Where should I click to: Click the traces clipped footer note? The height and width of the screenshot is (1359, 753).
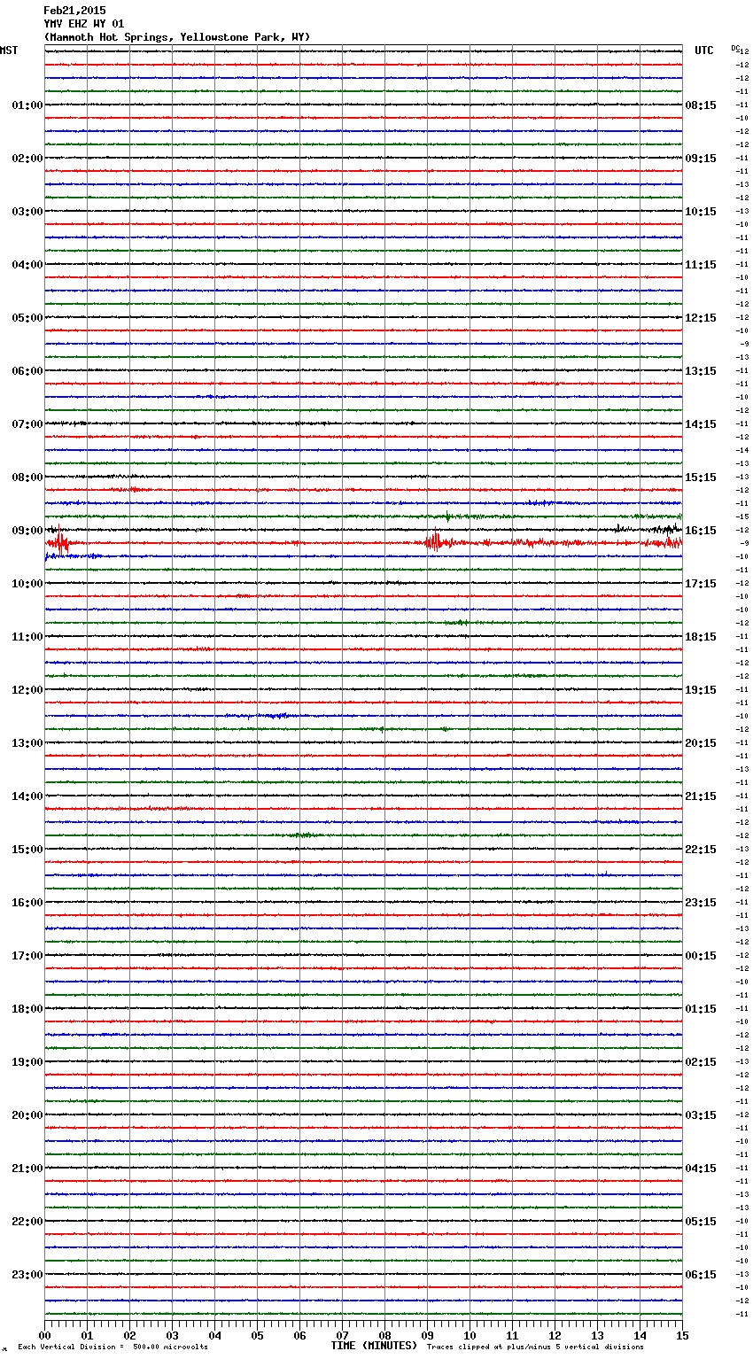tap(535, 1347)
